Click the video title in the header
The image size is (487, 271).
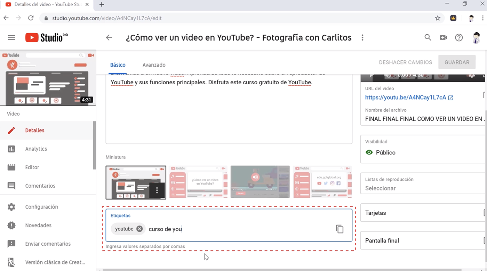pyautogui.click(x=239, y=37)
